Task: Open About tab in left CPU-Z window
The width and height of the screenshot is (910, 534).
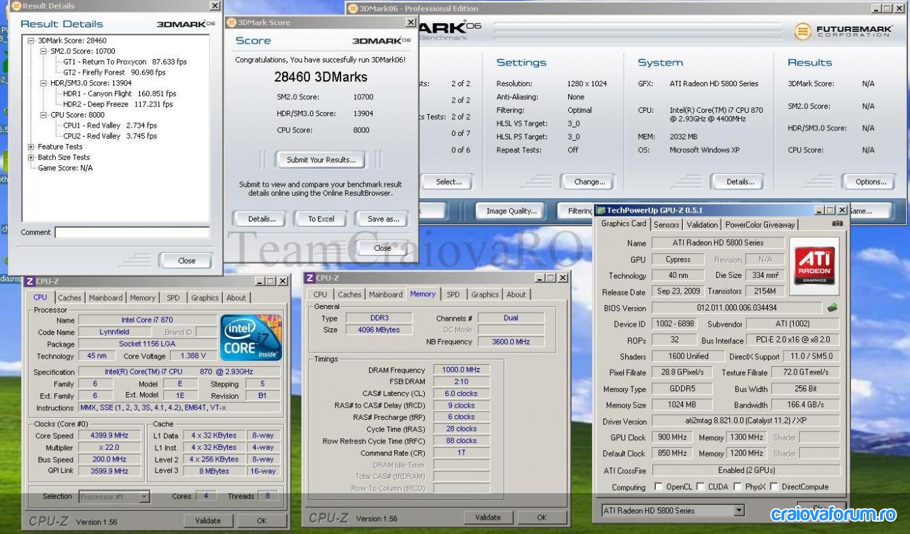Action: point(236,298)
